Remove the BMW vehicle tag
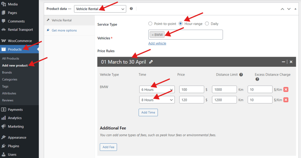This screenshot has width=301, height=158. [153, 35]
